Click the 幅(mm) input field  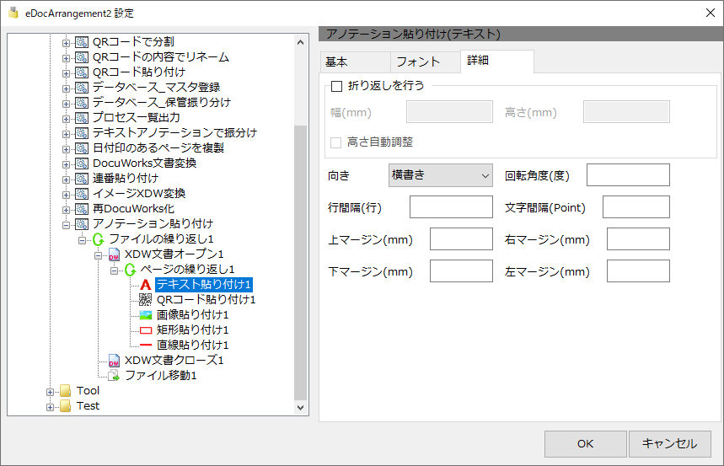[x=450, y=112]
